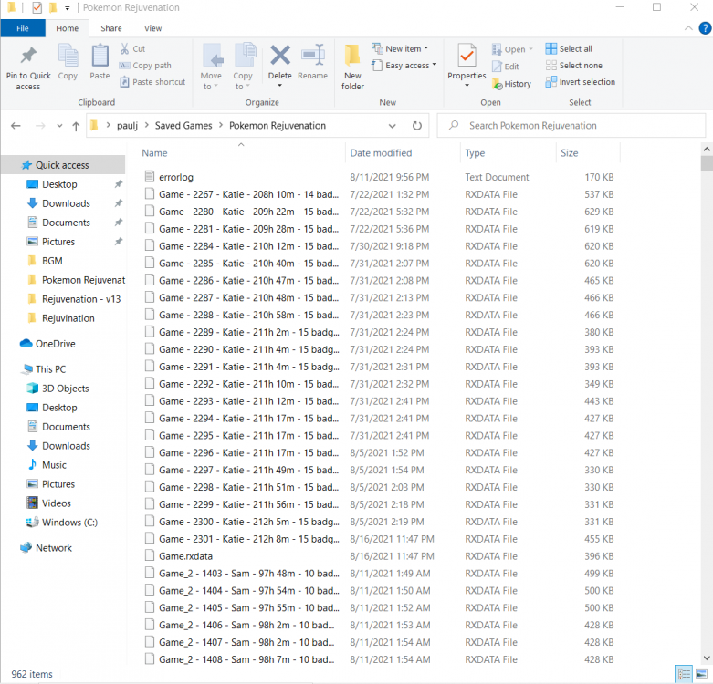Viewport: 713px width, 684px height.
Task: Open recent locations dropdown arrow
Action: [59, 126]
